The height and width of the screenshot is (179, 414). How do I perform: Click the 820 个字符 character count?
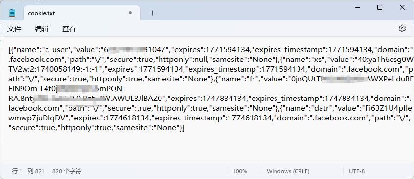(x=67, y=171)
